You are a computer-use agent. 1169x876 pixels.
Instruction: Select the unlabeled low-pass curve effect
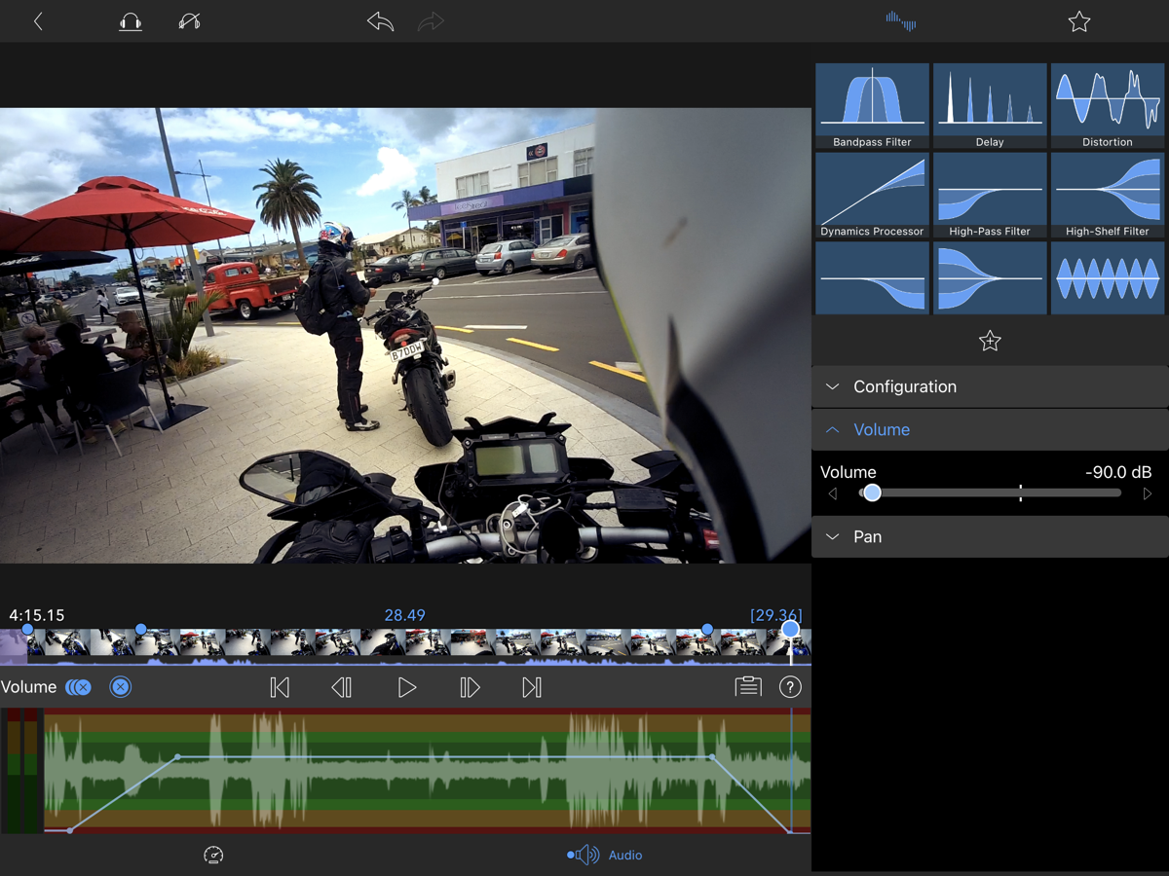click(872, 278)
